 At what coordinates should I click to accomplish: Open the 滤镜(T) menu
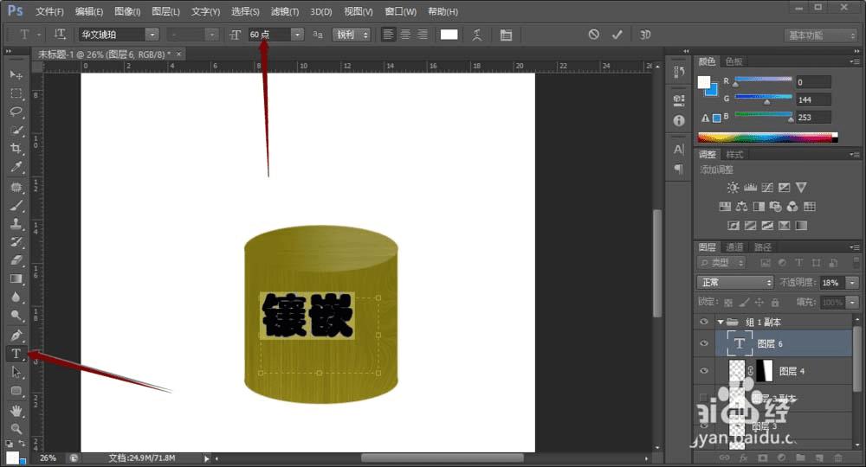tap(284, 12)
